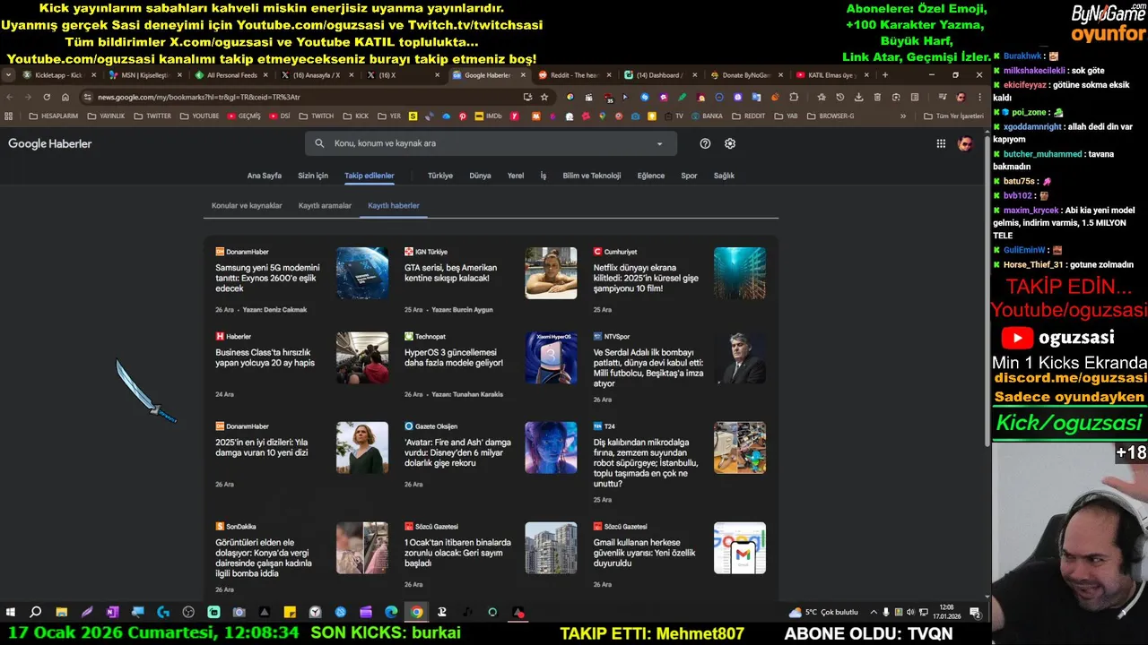Open Windows Start menu
This screenshot has height=645, width=1148.
pyautogui.click(x=11, y=612)
